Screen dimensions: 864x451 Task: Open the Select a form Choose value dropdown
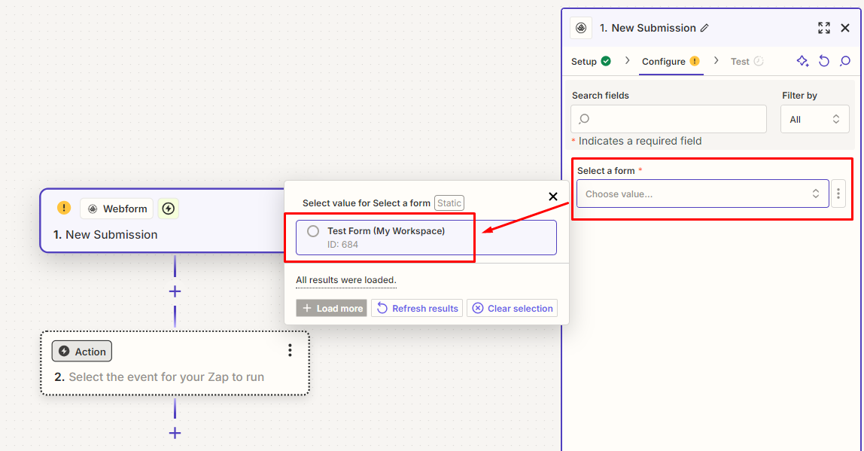(702, 194)
